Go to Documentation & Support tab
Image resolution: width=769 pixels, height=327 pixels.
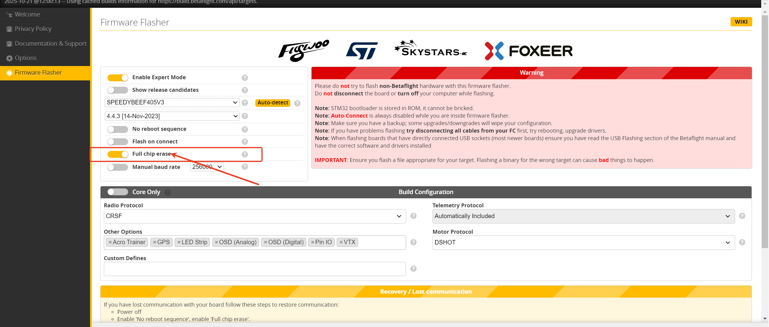[50, 43]
